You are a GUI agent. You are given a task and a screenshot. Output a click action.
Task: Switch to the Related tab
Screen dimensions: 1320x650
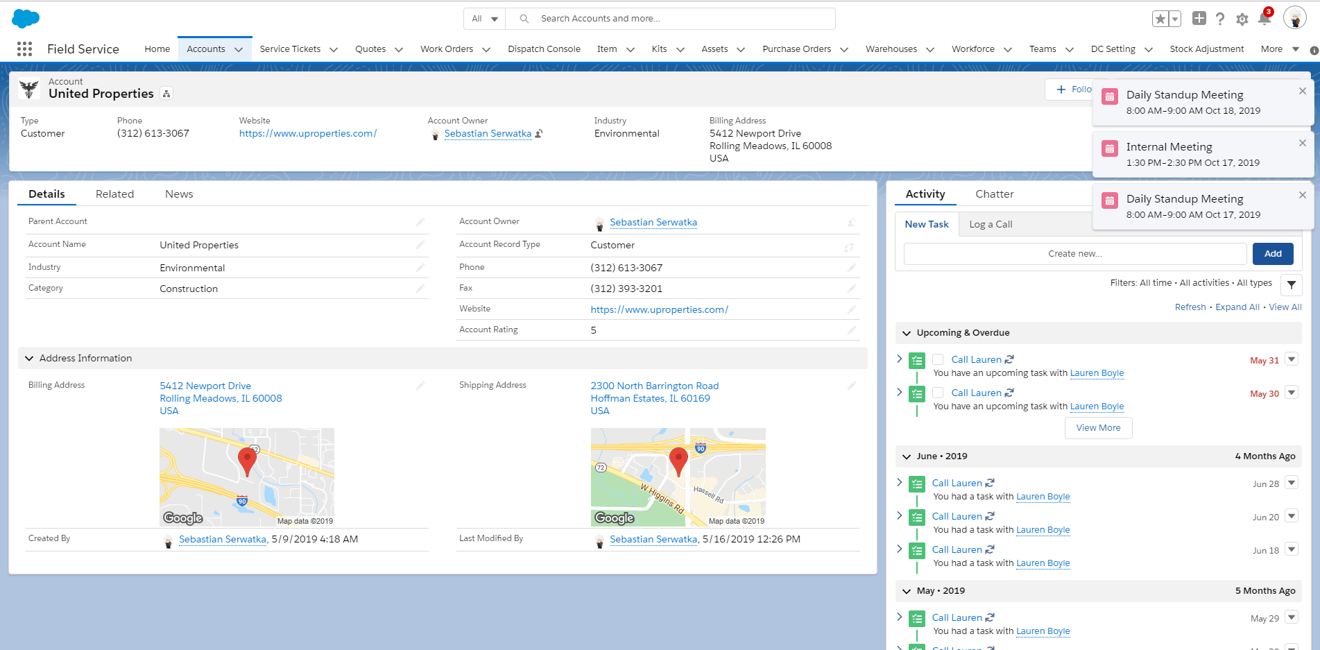click(x=114, y=194)
